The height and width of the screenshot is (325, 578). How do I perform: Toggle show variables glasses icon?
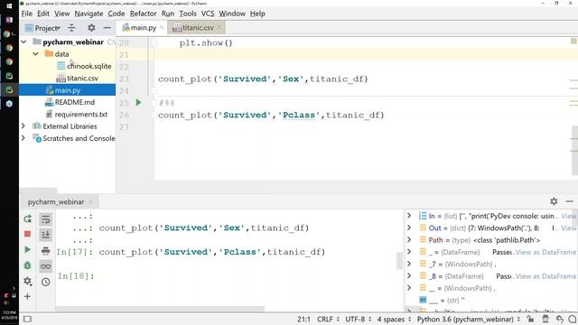(x=46, y=266)
